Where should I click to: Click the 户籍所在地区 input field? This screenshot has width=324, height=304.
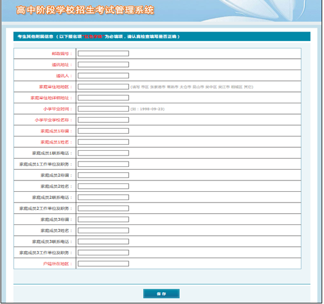(103, 264)
